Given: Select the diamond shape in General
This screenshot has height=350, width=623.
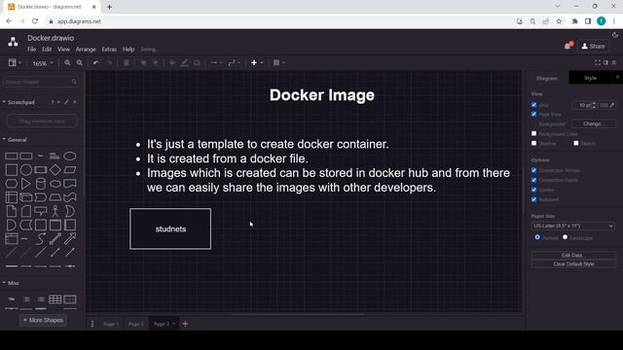Looking at the screenshot, I should tap(55, 170).
